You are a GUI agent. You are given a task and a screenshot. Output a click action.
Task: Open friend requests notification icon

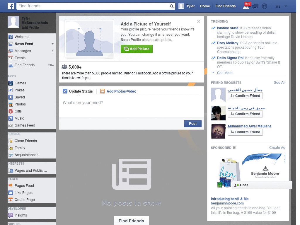coord(246,6)
